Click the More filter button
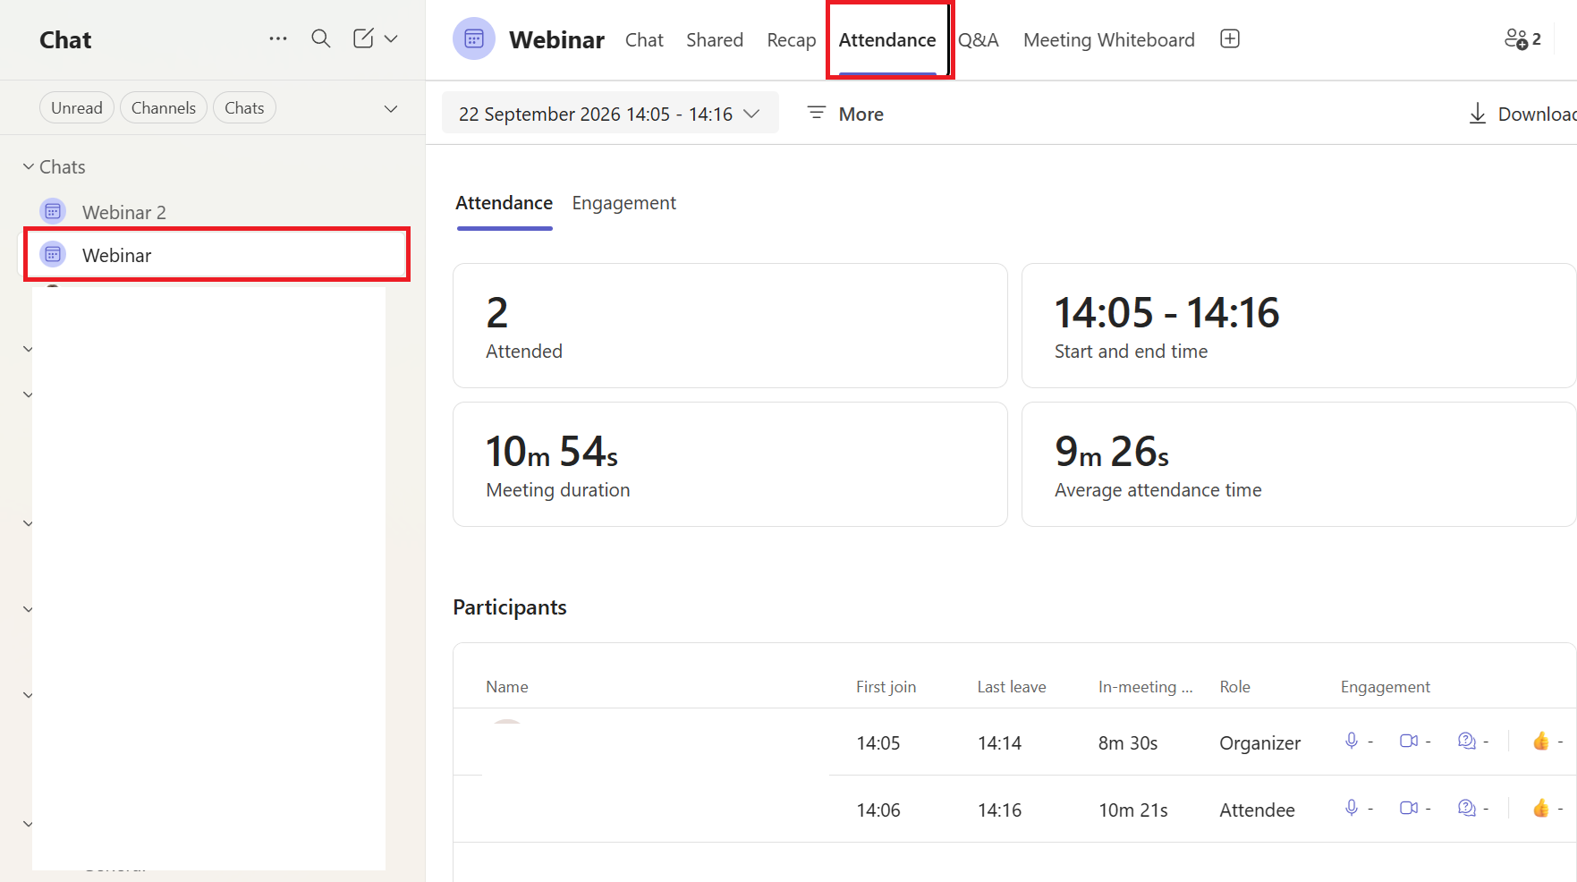Viewport: 1577px width, 882px height. (845, 114)
